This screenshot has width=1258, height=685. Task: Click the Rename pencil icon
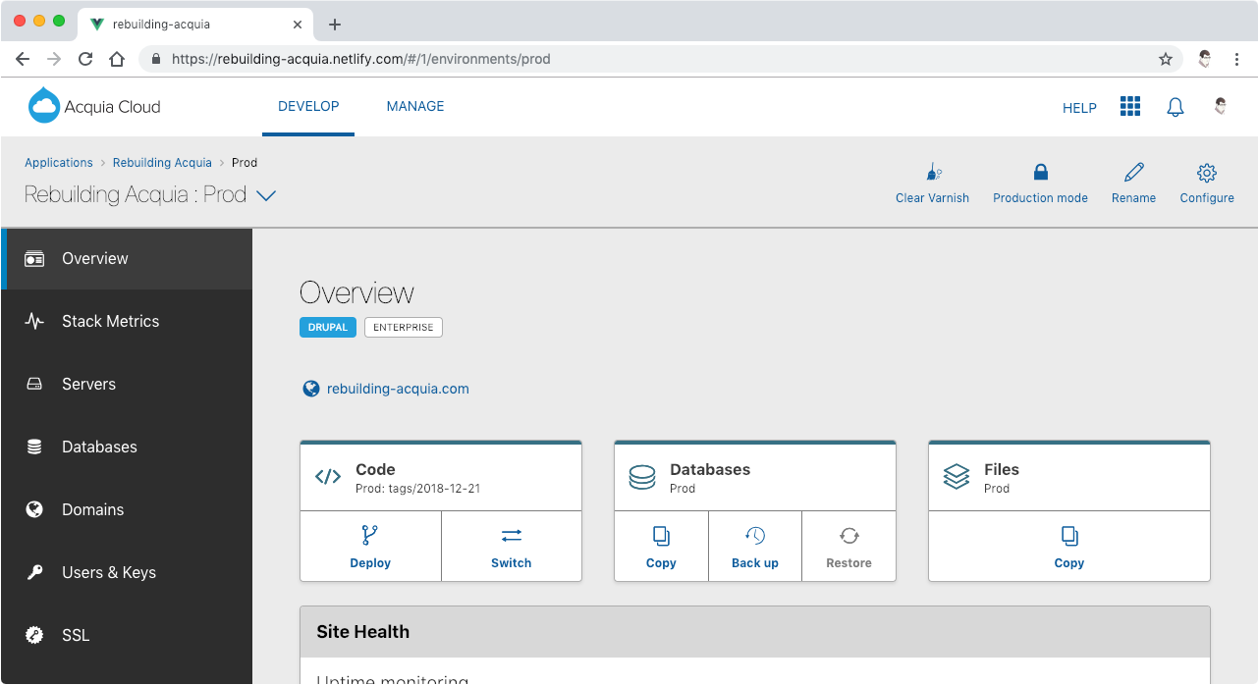(x=1133, y=174)
